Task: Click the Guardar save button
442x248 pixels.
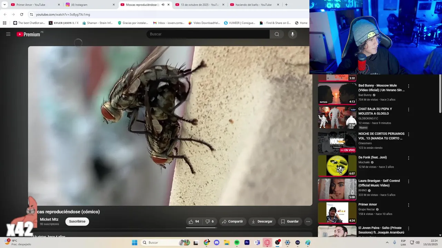Action: point(290,221)
